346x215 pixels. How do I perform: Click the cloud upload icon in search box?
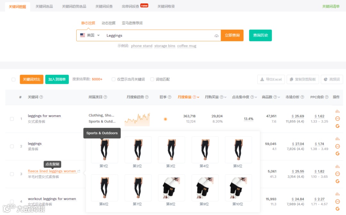point(217,36)
